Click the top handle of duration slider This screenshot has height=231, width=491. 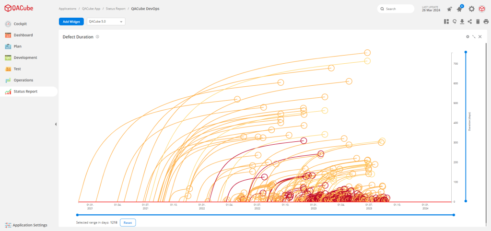[466, 52]
